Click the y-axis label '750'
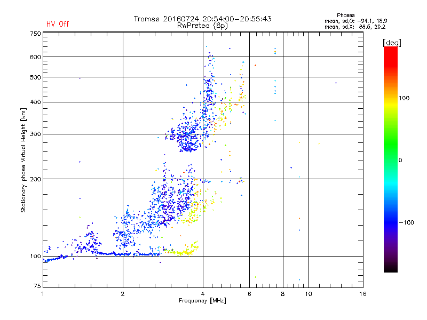The height and width of the screenshot is (320, 427). [35, 34]
